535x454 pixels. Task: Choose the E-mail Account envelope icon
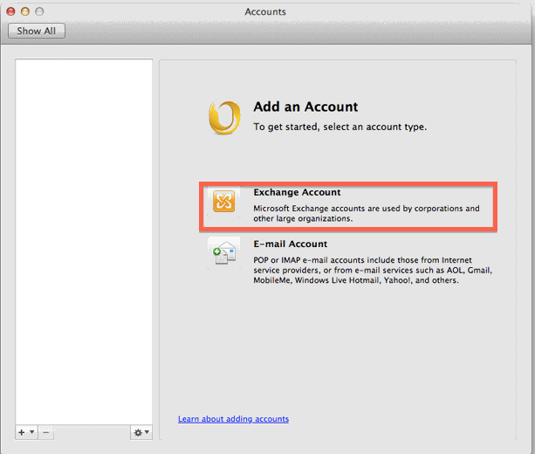pyautogui.click(x=224, y=253)
